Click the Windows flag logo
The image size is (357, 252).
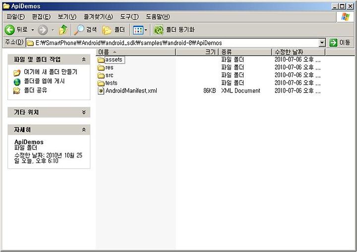[346, 17]
